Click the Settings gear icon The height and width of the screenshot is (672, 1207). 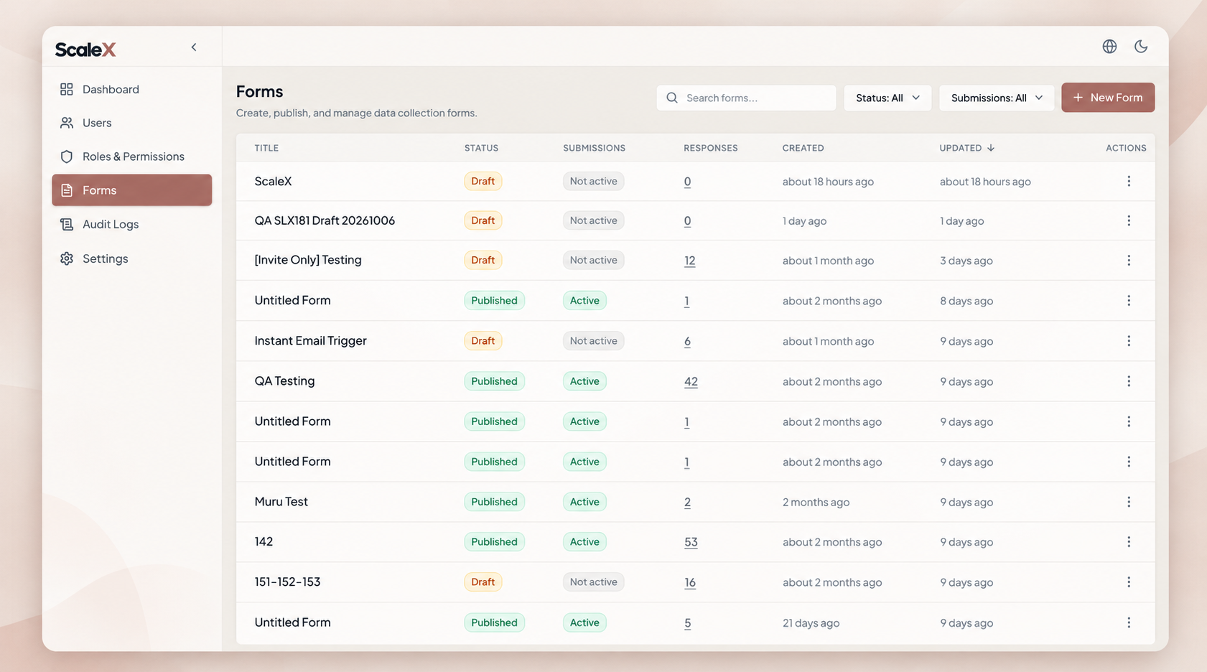point(67,258)
